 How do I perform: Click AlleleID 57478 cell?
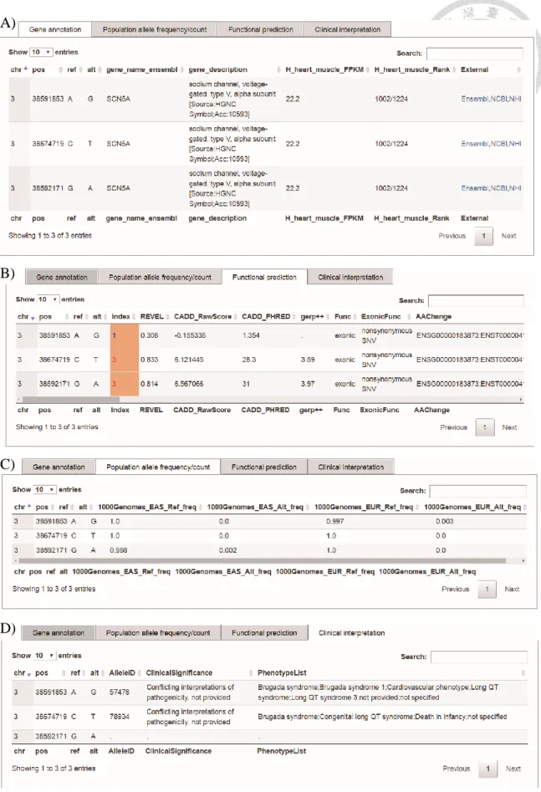tap(120, 692)
